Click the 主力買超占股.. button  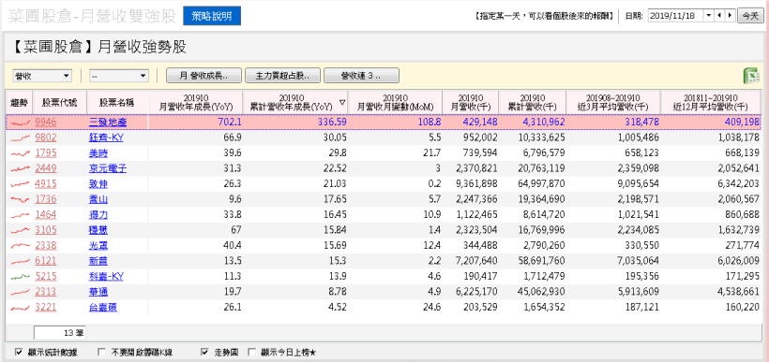(x=282, y=76)
